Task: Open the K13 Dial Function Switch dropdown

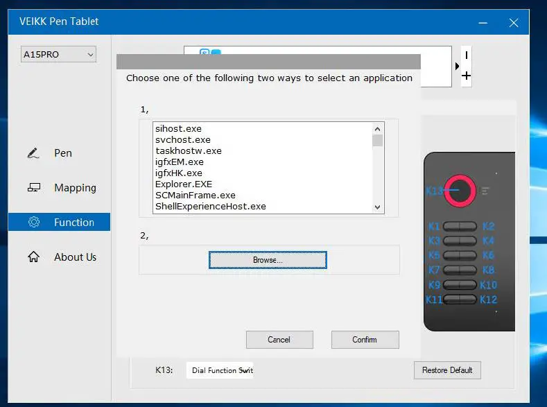Action: coord(220,370)
